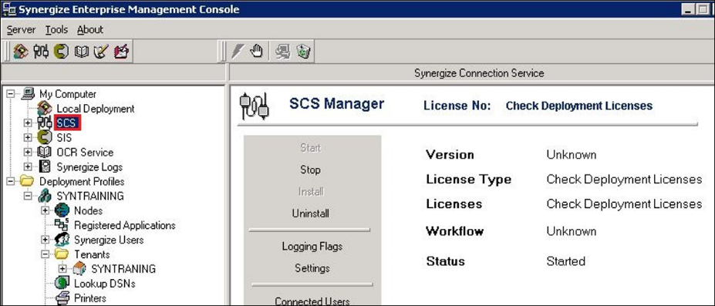Select the Synergize Users label
Viewport: 715px width, 306px height.
(109, 240)
